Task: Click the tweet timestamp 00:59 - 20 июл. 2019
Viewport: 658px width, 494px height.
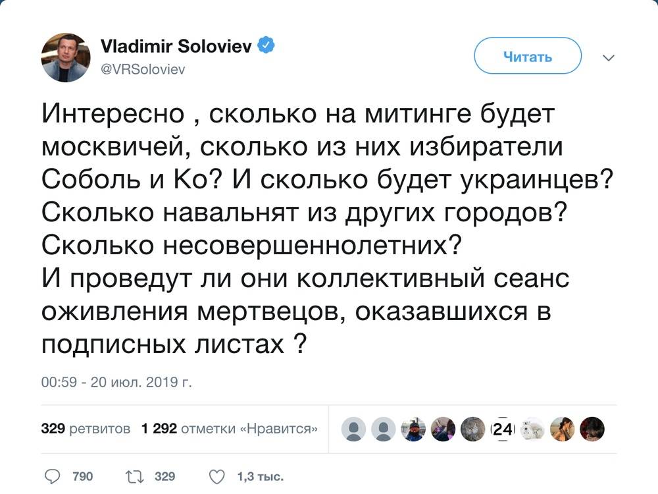Action: (x=116, y=381)
